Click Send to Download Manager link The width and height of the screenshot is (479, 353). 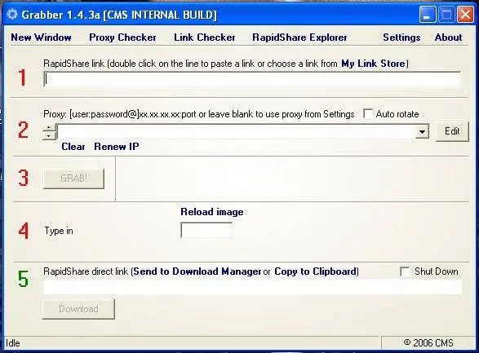197,271
